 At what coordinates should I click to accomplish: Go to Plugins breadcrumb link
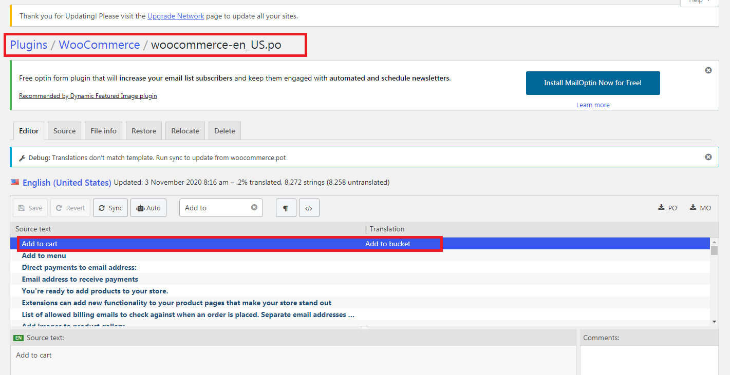tap(29, 45)
